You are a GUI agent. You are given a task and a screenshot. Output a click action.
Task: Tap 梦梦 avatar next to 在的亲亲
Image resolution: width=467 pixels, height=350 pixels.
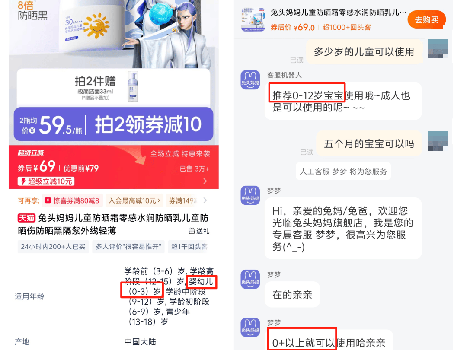click(250, 279)
